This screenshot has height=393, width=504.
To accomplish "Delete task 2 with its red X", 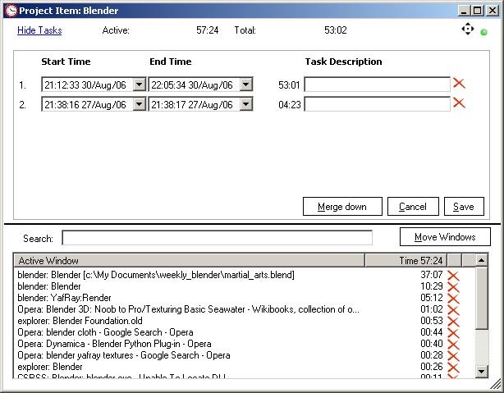I will pos(459,103).
